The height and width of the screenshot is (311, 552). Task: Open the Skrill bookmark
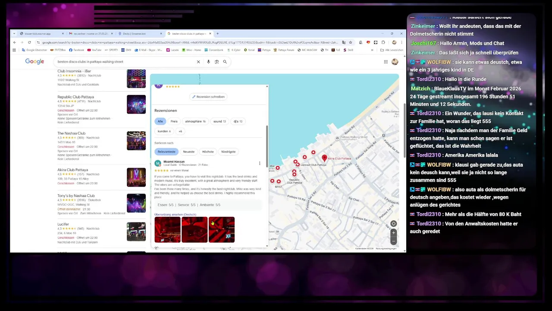tap(348, 50)
